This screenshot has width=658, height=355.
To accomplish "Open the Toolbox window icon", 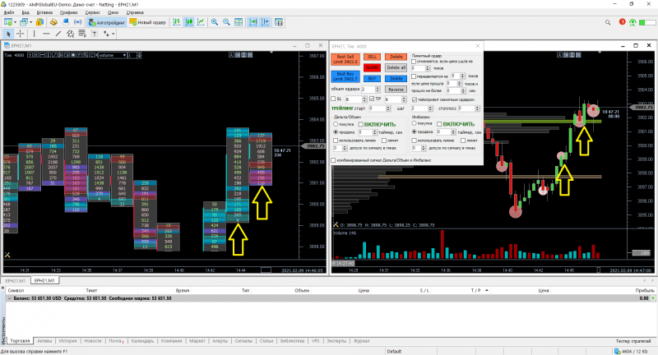I will [x=66, y=22].
